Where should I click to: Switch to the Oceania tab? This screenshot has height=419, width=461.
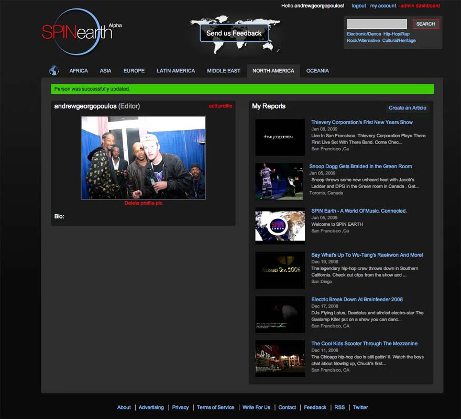tap(317, 71)
